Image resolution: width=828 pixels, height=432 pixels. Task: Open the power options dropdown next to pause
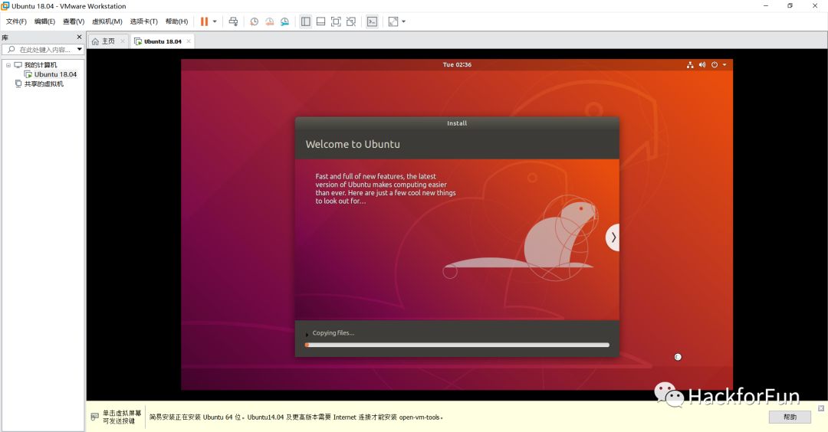[215, 21]
